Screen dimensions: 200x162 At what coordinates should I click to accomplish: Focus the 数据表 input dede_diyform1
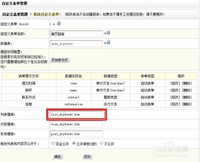click(x=76, y=44)
